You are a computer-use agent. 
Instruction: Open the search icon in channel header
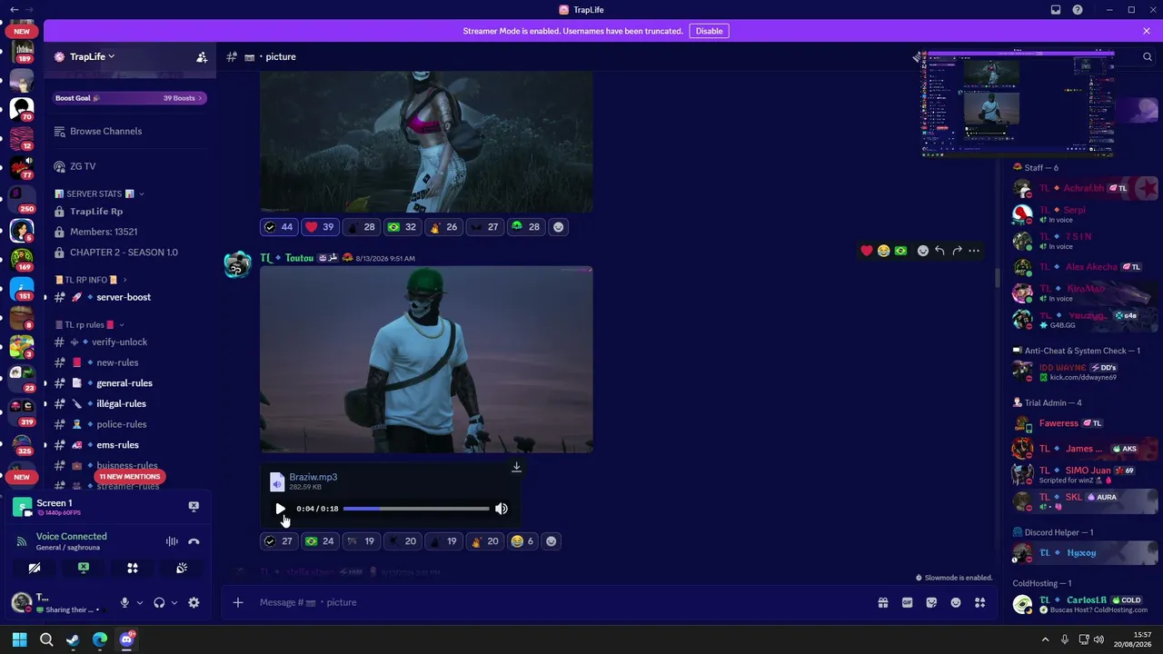[1148, 56]
